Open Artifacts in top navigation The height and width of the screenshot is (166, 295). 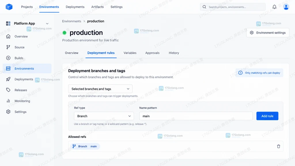(x=97, y=7)
